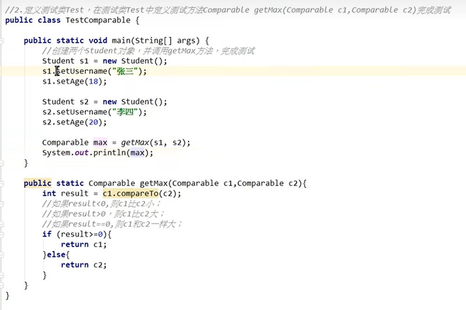Screen dimensions: 466x310
Task: Click variable s2 in its declaration line
Action: point(84,101)
